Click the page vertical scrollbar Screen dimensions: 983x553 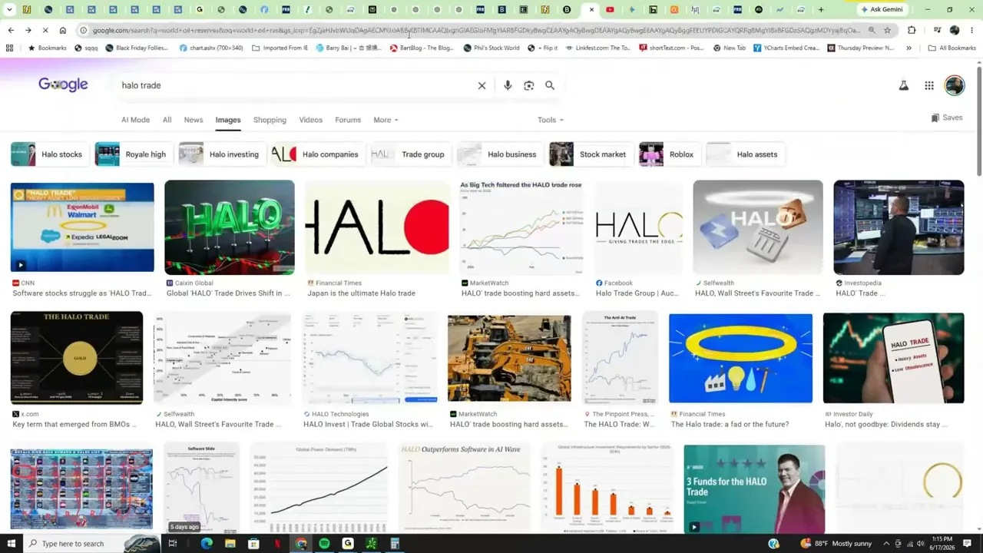pos(979,123)
